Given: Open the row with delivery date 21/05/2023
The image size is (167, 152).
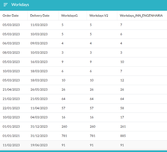Looking at the screenshot, I should [84, 99].
